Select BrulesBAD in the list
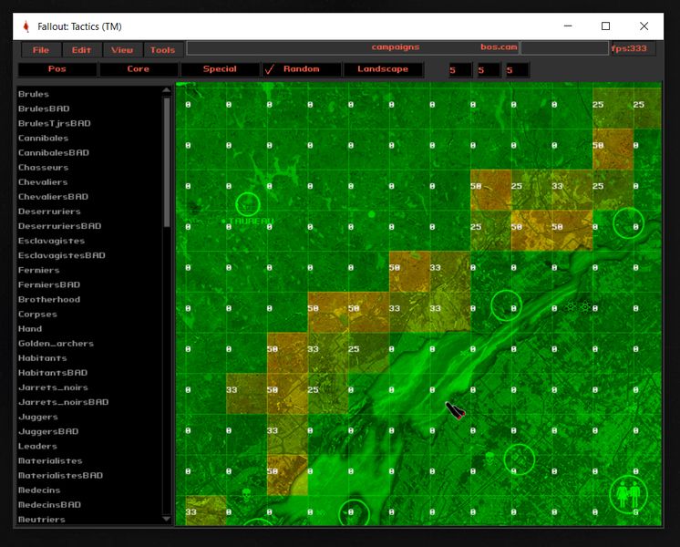The image size is (680, 547). 44,108
